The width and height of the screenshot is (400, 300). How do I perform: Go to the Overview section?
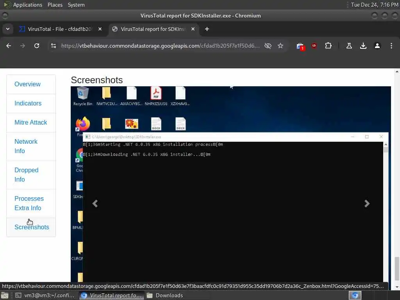coord(27,84)
